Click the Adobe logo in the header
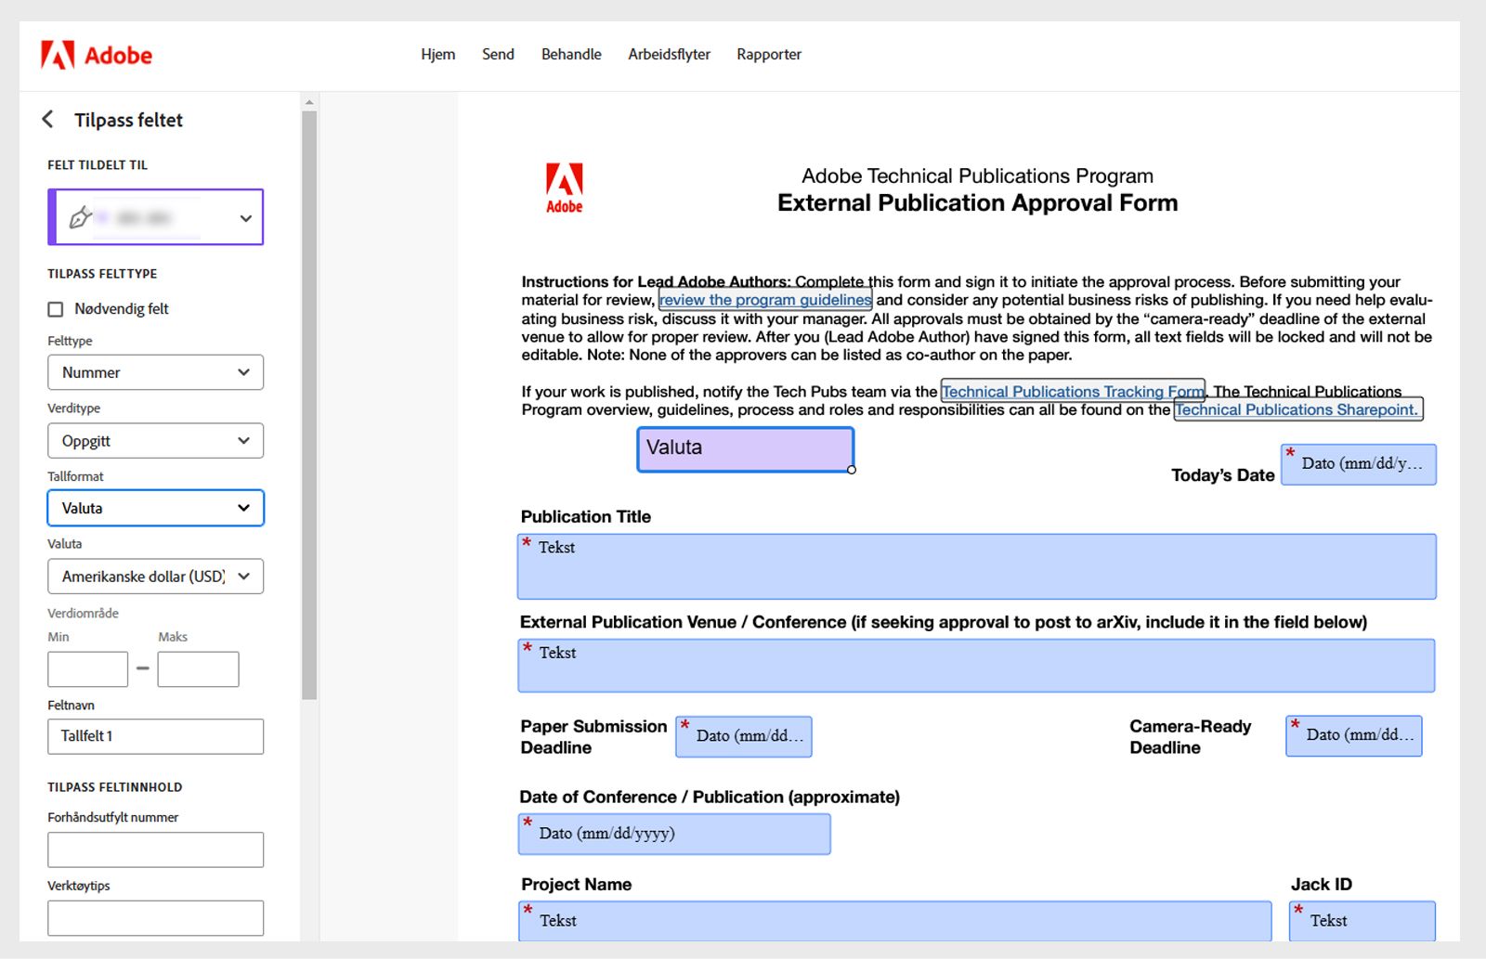1486x959 pixels. [97, 55]
